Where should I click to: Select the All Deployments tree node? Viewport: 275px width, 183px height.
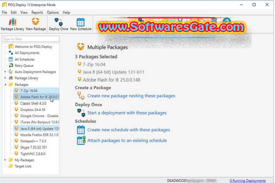tap(27, 53)
